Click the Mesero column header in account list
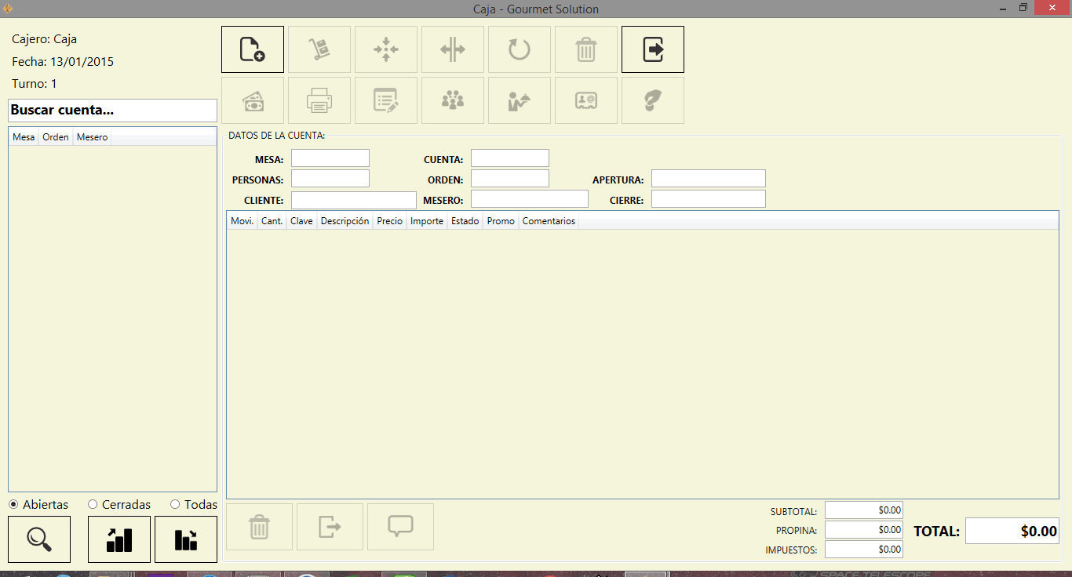1072x577 pixels. pos(92,137)
